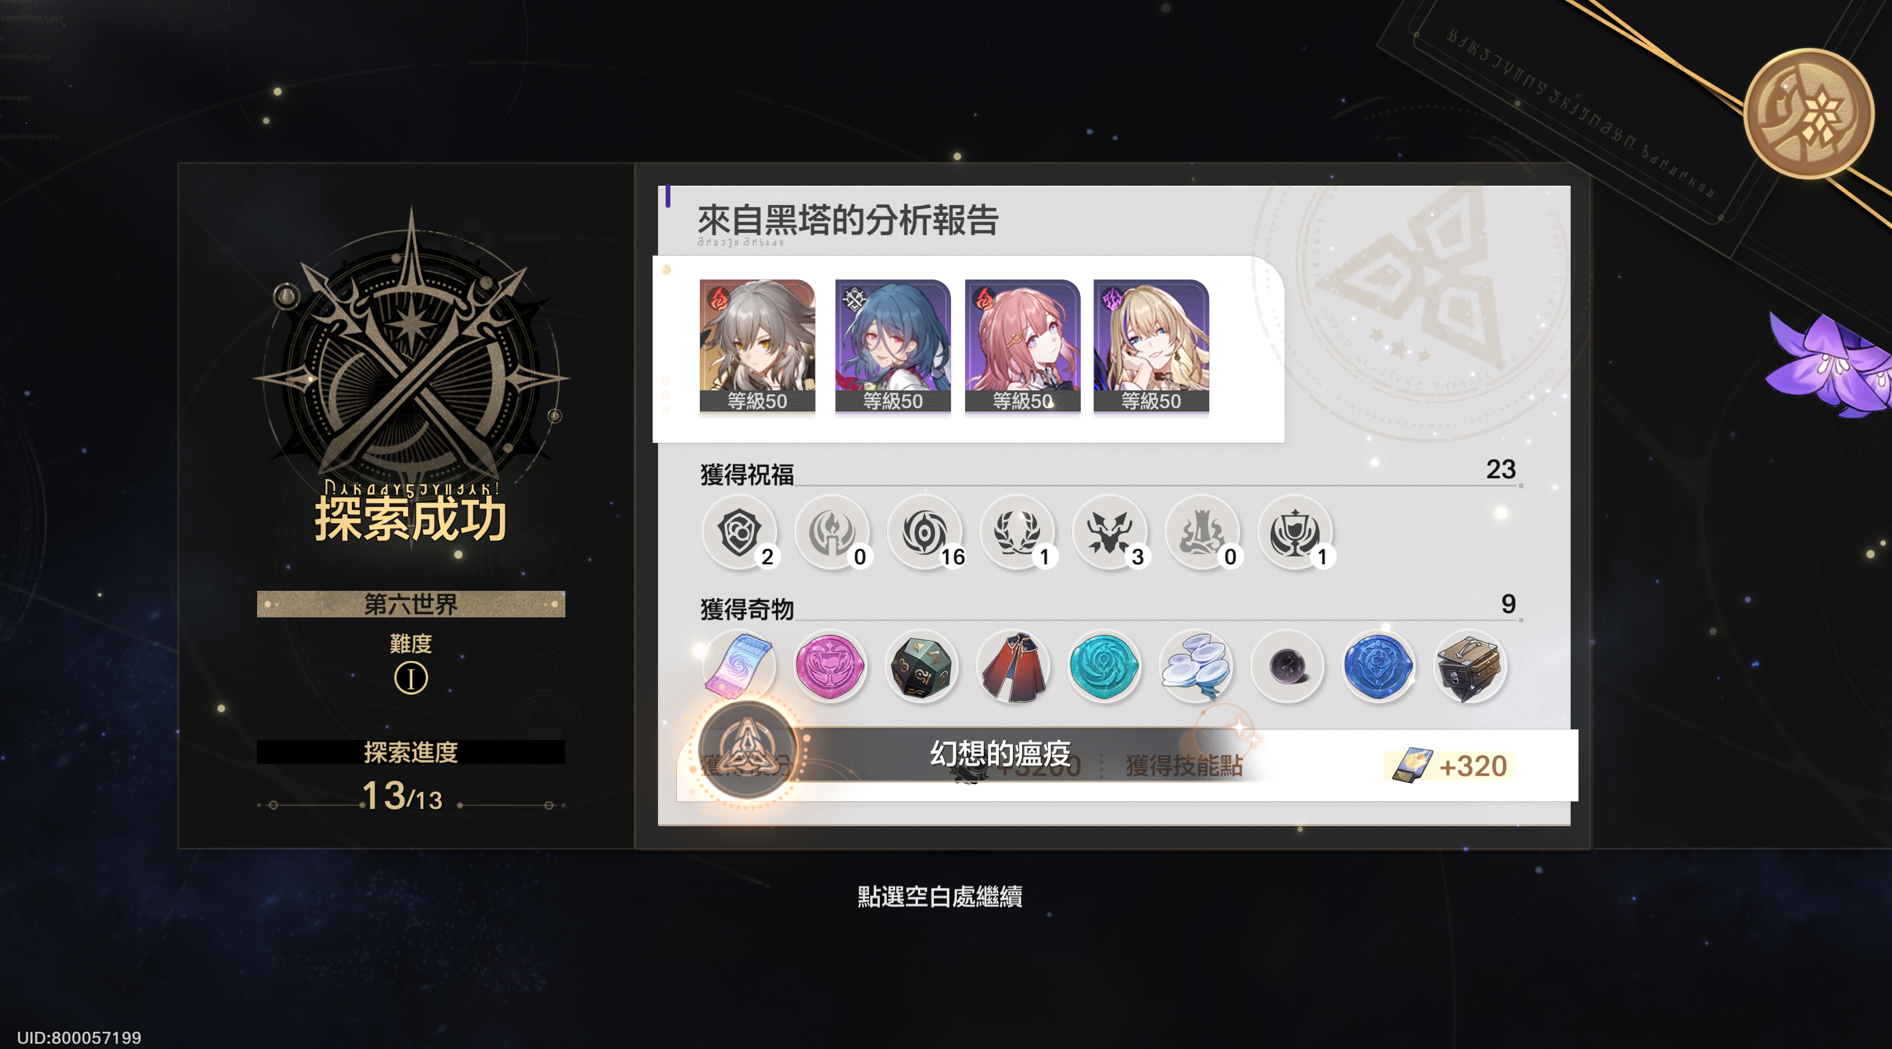This screenshot has width=1892, height=1049.
Task: Select the holographic ticket curio
Action: click(x=739, y=666)
